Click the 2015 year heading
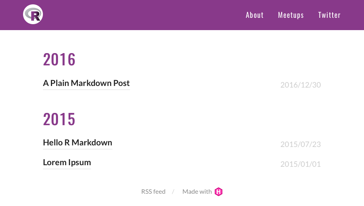Viewport: 364px width, 206px height. coord(59,119)
